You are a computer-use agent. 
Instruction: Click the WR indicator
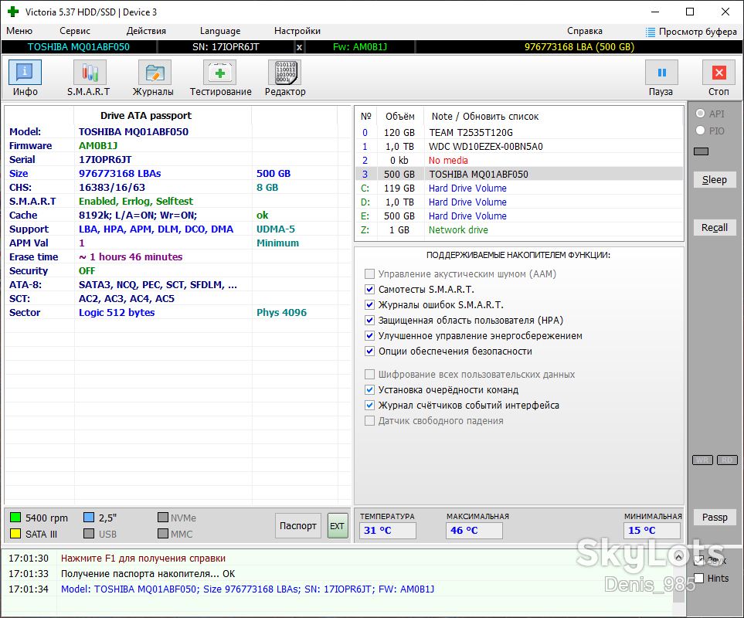pos(702,460)
